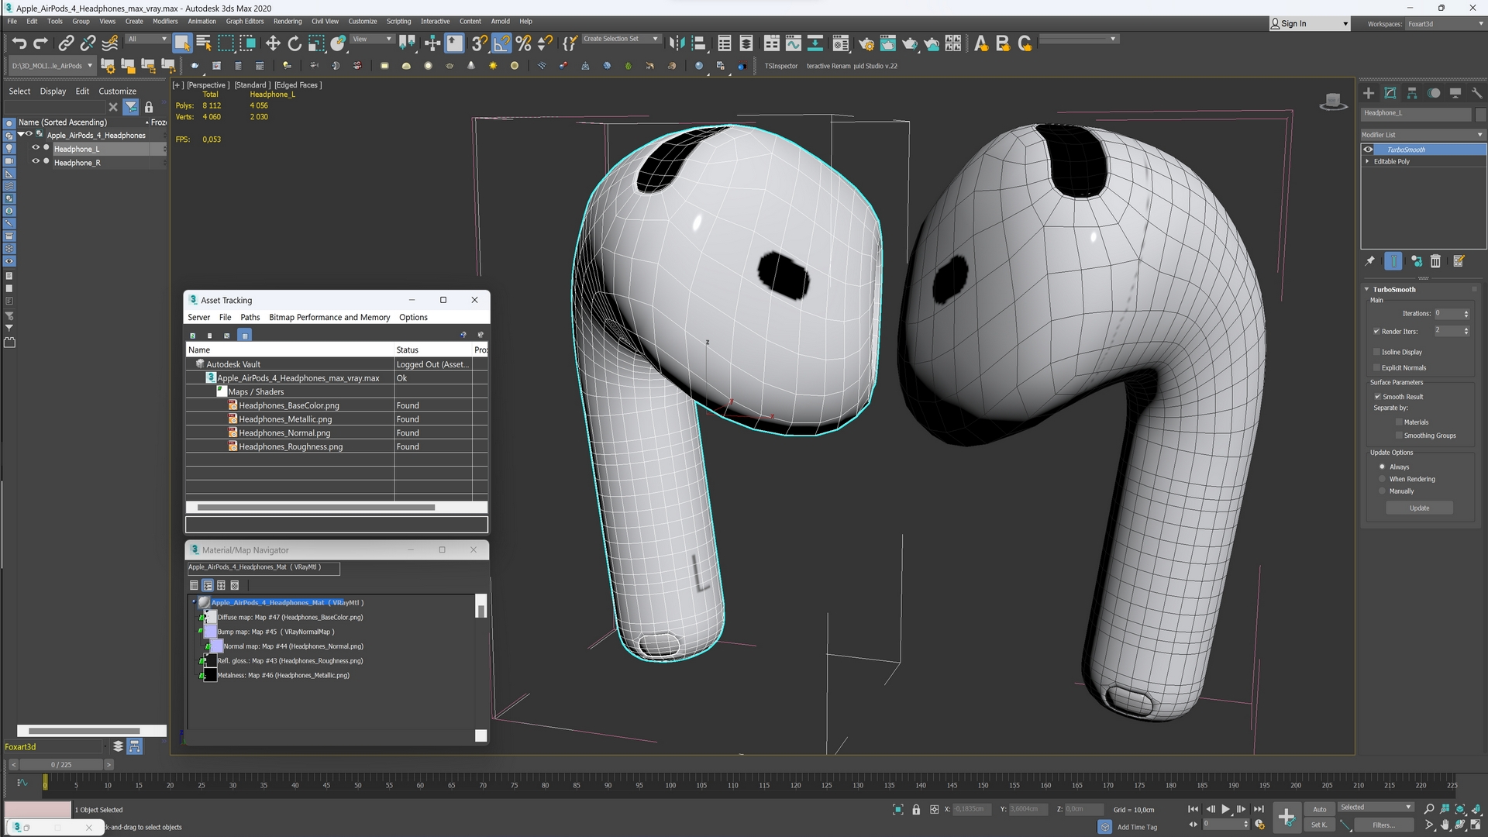Viewport: 1488px width, 837px height.
Task: Click Remove modifier trash icon
Action: [x=1435, y=261]
